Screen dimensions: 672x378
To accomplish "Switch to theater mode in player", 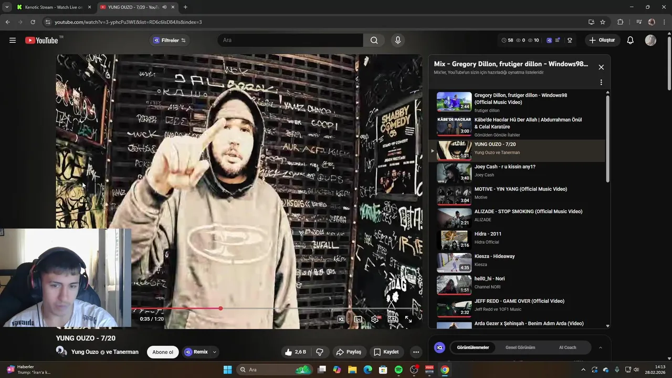I will click(x=392, y=319).
